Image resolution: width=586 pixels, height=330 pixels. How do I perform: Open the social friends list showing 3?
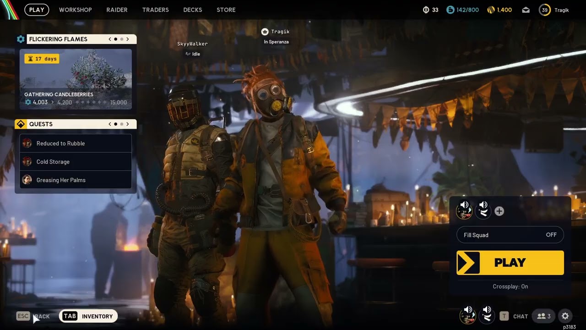[x=543, y=316]
